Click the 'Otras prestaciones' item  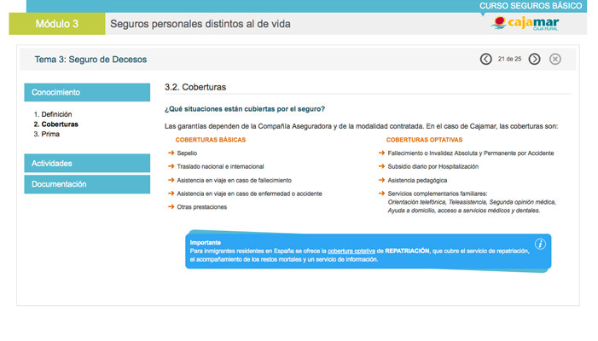pyautogui.click(x=201, y=207)
